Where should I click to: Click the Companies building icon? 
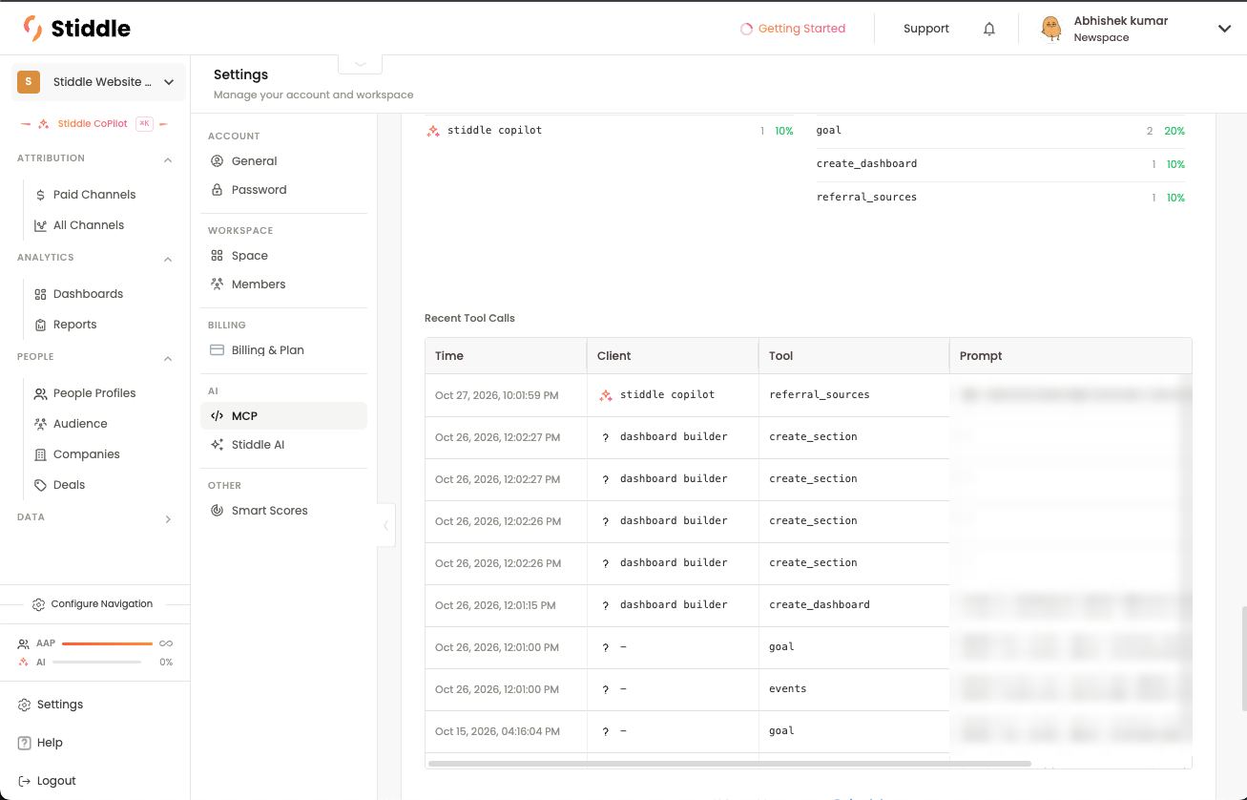click(40, 454)
